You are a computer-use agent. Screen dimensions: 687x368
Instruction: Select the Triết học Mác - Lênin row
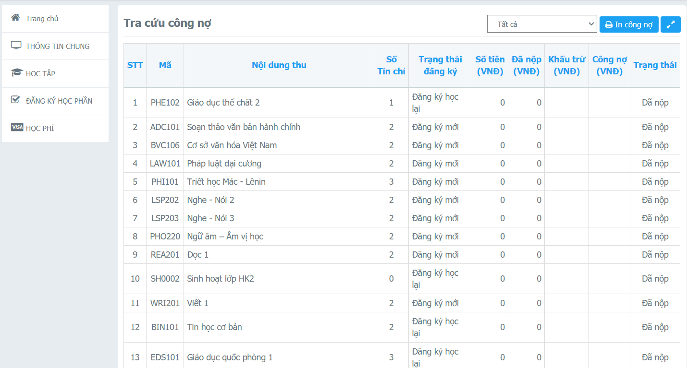[226, 182]
